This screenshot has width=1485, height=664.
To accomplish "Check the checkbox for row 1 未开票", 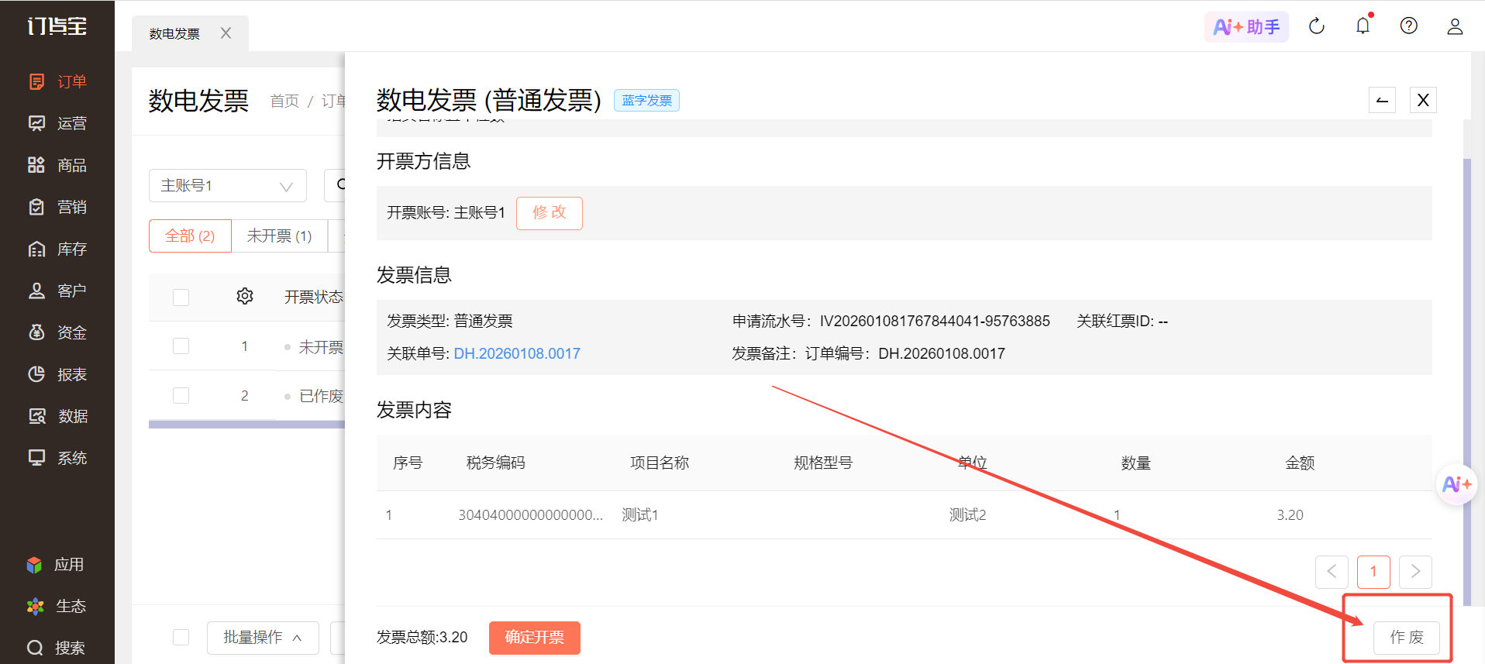I will 181,346.
